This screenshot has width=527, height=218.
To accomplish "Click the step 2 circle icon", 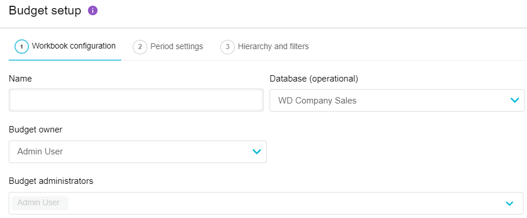I will point(140,47).
